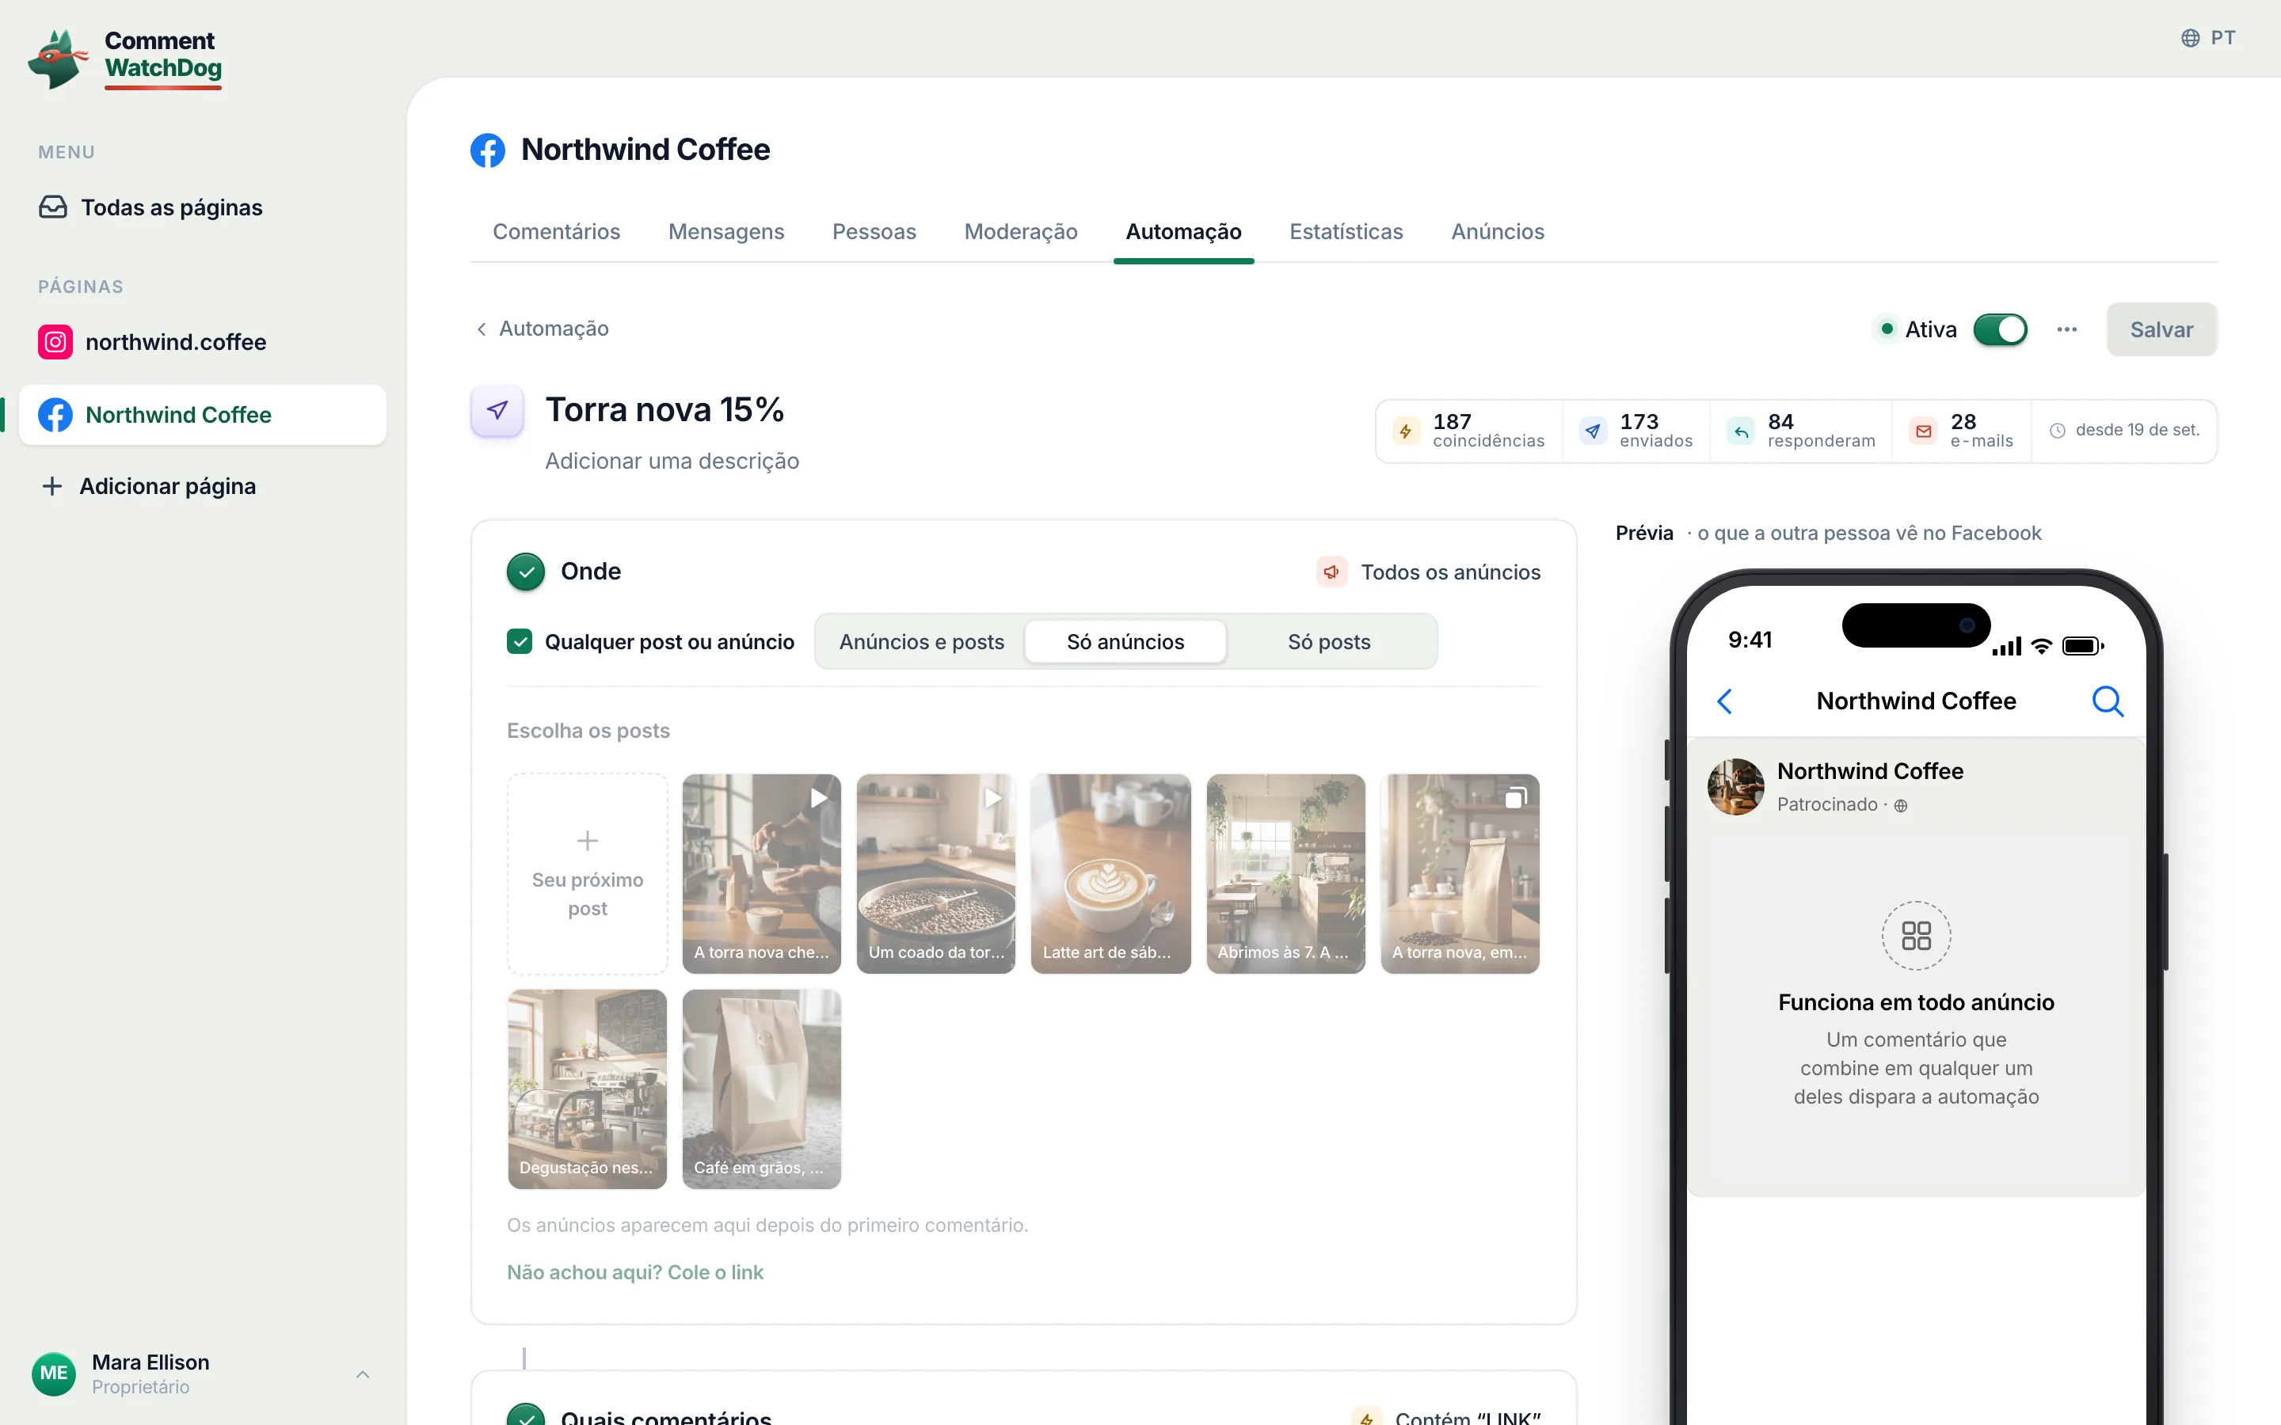Go back to the Automação list
Image resolution: width=2281 pixels, height=1425 pixels.
click(542, 329)
